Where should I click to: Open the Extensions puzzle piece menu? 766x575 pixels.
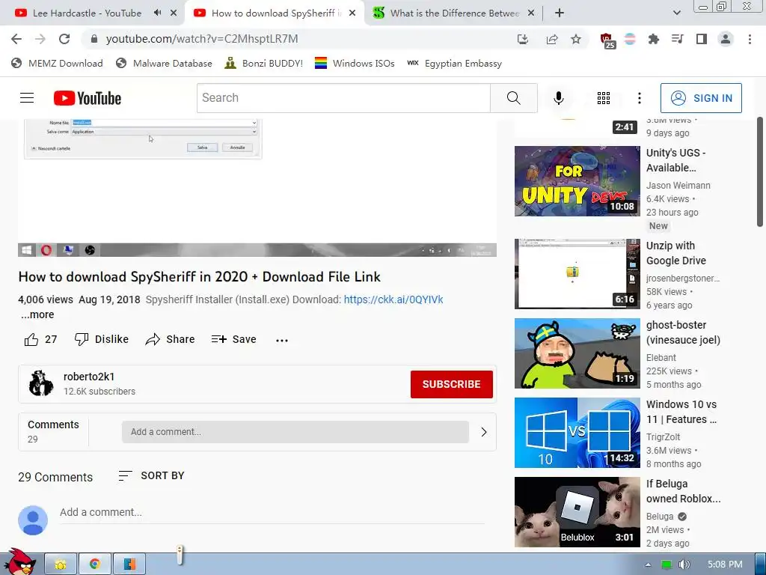point(653,39)
